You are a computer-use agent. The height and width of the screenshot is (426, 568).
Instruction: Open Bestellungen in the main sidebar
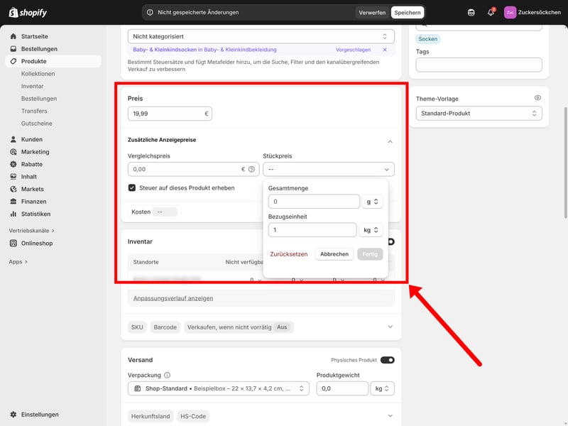pyautogui.click(x=39, y=49)
